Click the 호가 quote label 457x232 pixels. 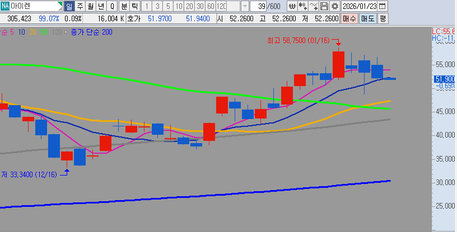(x=134, y=19)
